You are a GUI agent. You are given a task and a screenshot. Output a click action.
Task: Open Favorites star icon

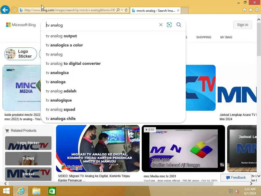251,10
